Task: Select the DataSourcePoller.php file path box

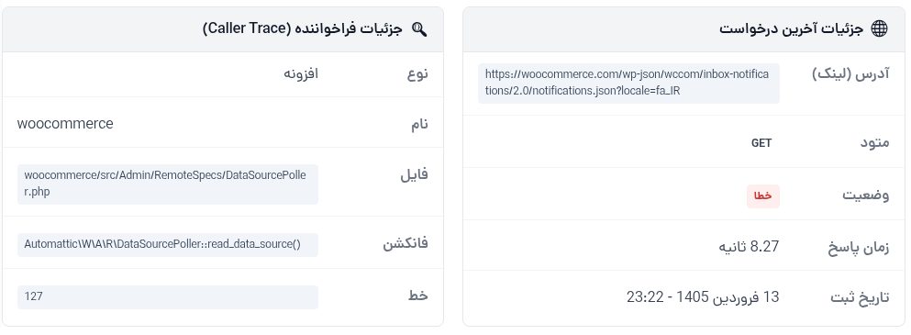Action: click(x=168, y=184)
